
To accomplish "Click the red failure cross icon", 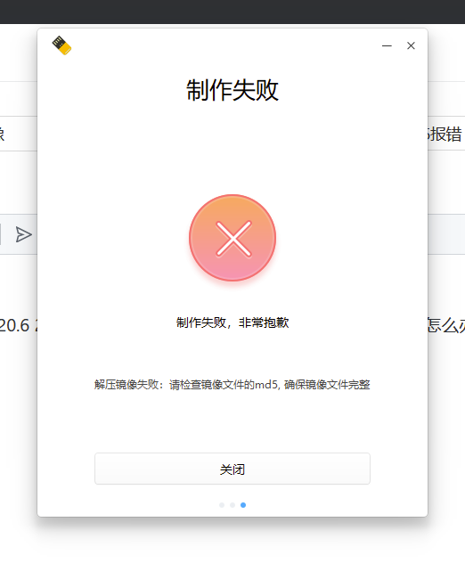I will tap(232, 238).
